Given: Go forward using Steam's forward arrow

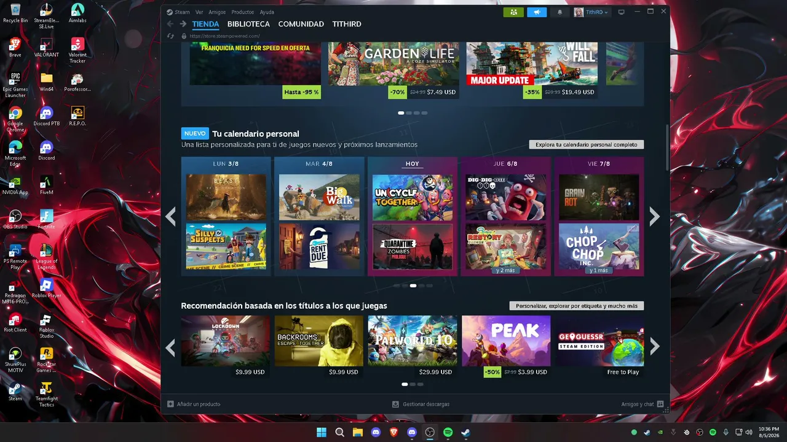Looking at the screenshot, I should point(183,24).
